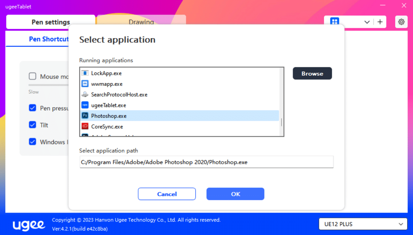Viewport: 413px width, 235px height.
Task: Expand the application dropdown arrow
Action: click(x=367, y=22)
